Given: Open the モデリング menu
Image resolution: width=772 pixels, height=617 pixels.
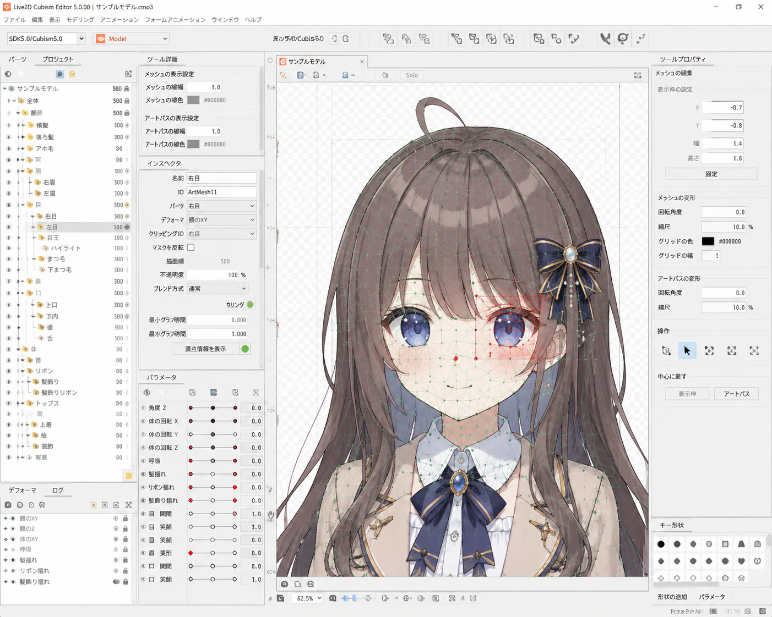Looking at the screenshot, I should [80, 20].
